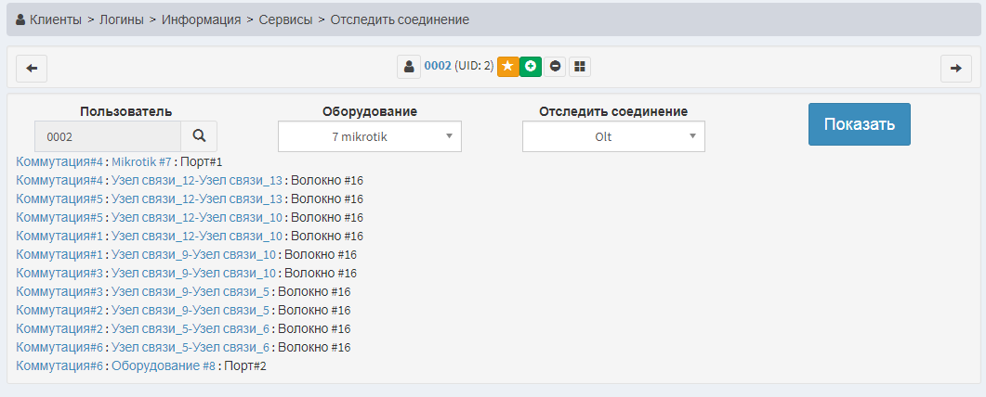Click the magnifier search button
Image resolution: width=986 pixels, height=397 pixels.
(198, 136)
